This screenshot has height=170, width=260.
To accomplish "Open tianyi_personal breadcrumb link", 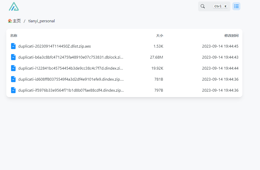I will (41, 21).
